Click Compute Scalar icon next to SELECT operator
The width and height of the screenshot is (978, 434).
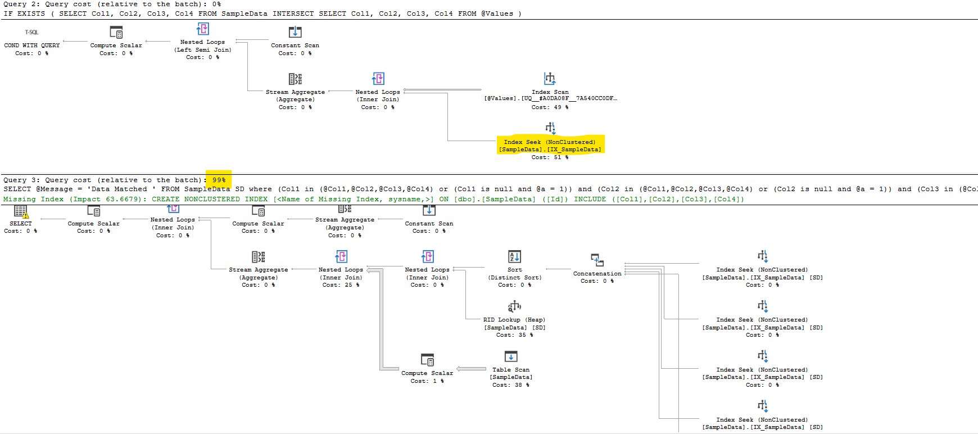(94, 211)
